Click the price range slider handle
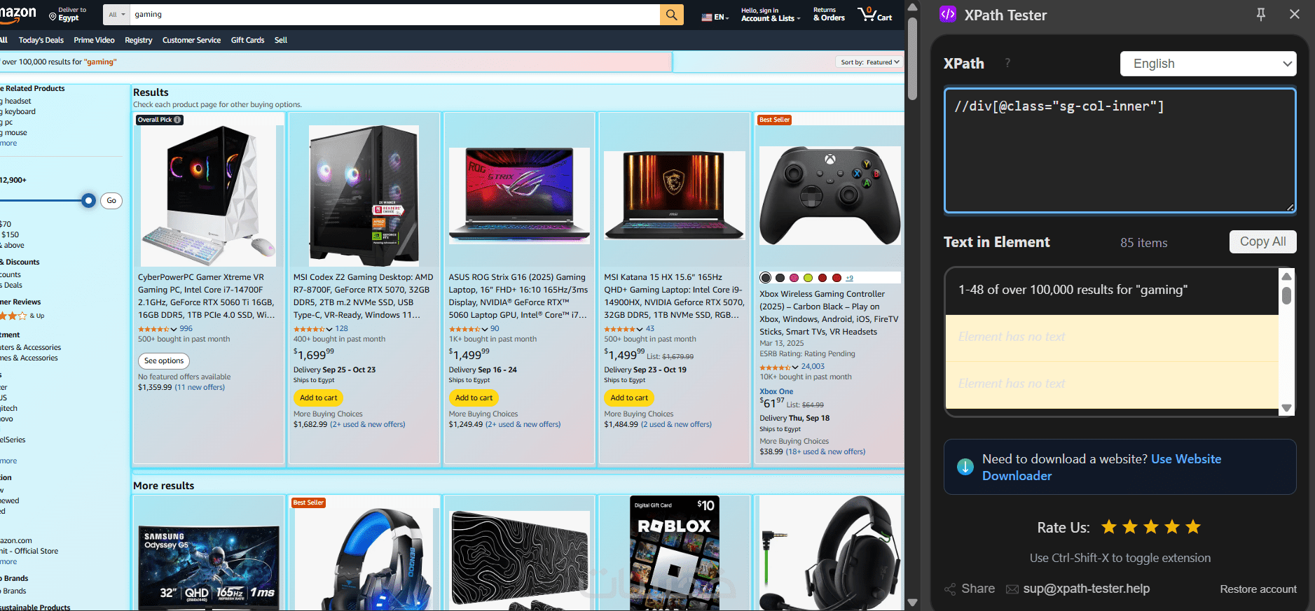This screenshot has width=1315, height=611. pos(88,201)
